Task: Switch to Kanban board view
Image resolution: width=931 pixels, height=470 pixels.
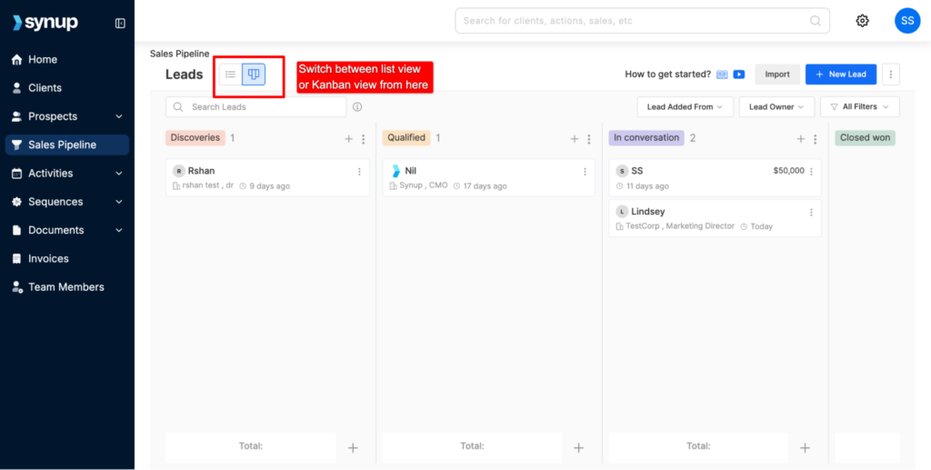Action: (x=254, y=75)
